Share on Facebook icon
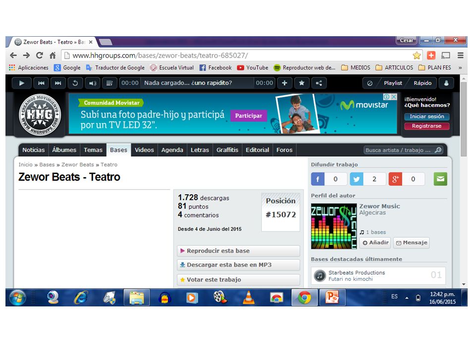The image size is (476, 357). [317, 179]
